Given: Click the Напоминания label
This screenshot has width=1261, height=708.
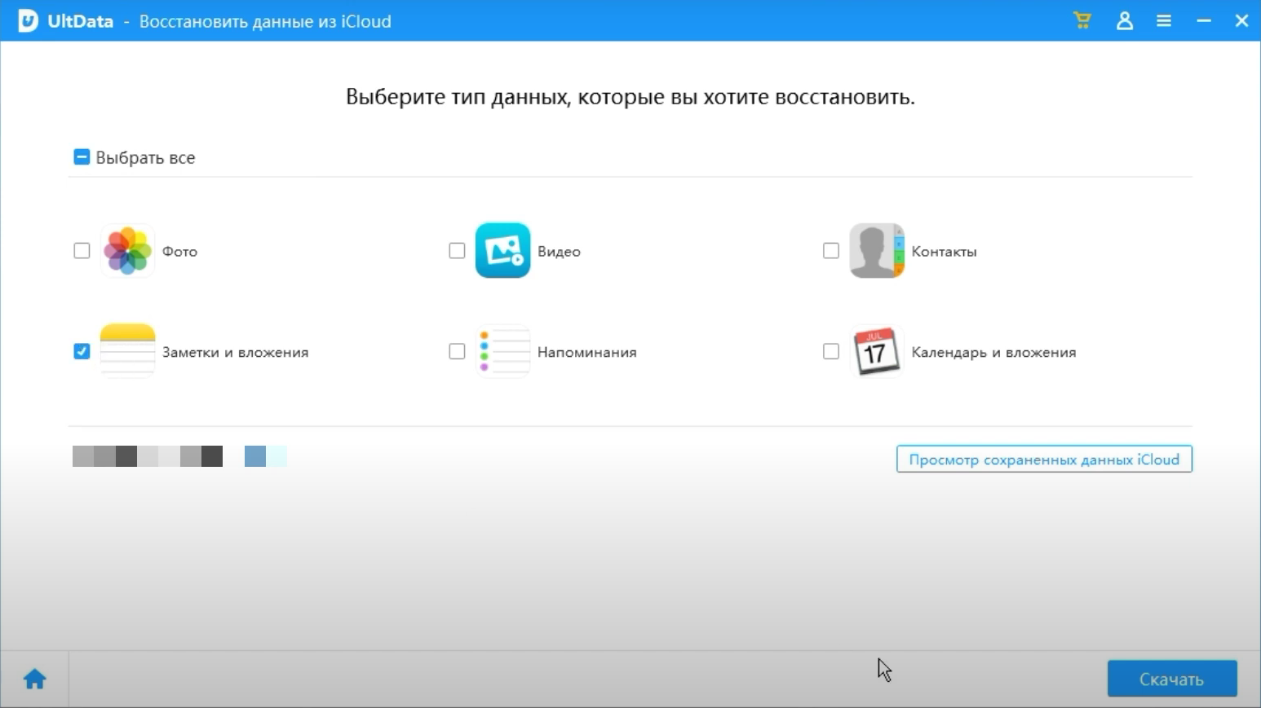Looking at the screenshot, I should pyautogui.click(x=586, y=352).
